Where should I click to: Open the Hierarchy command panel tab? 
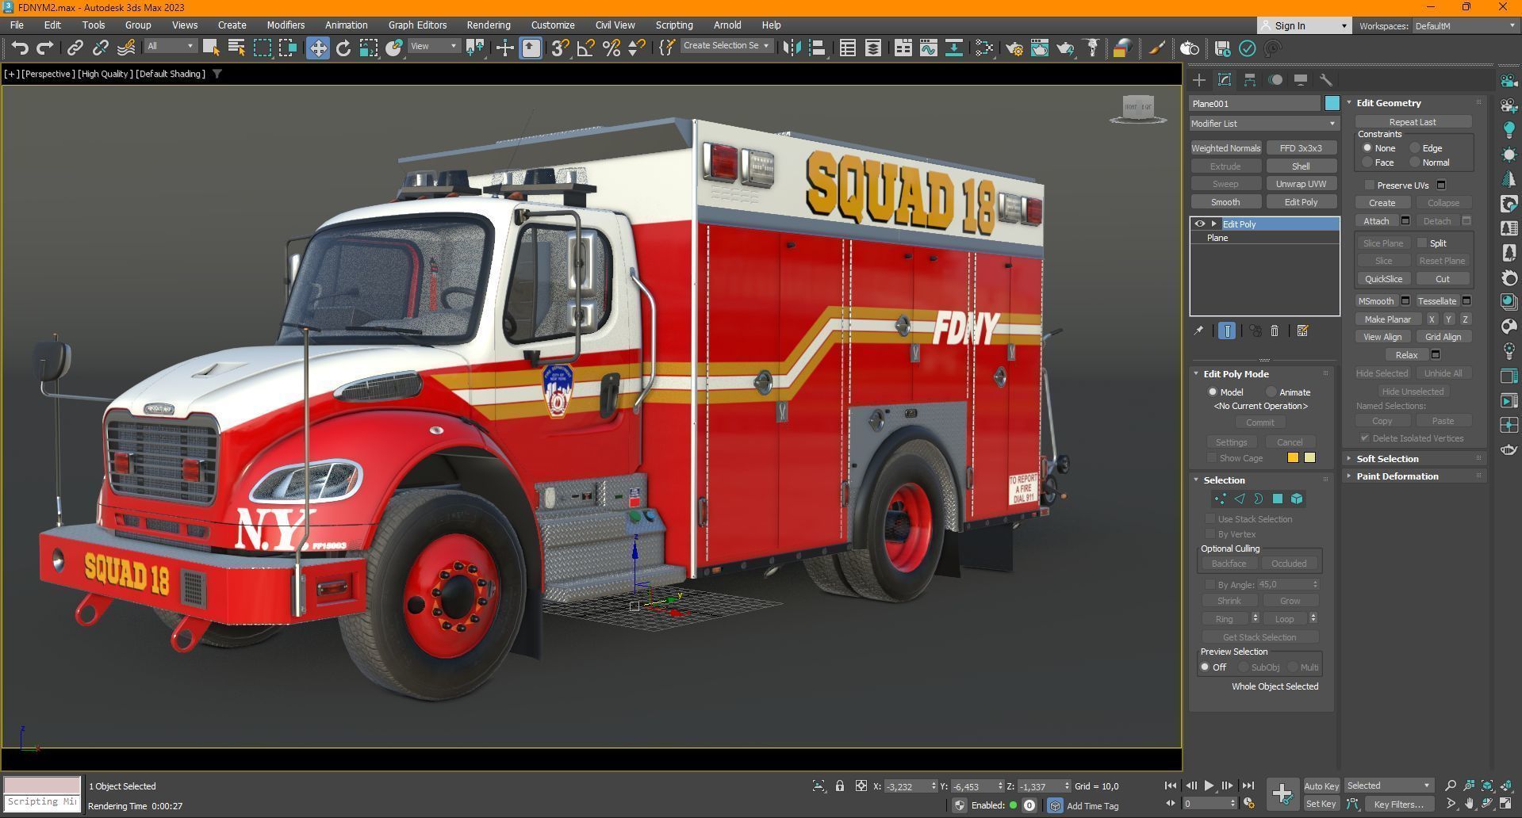coord(1250,80)
